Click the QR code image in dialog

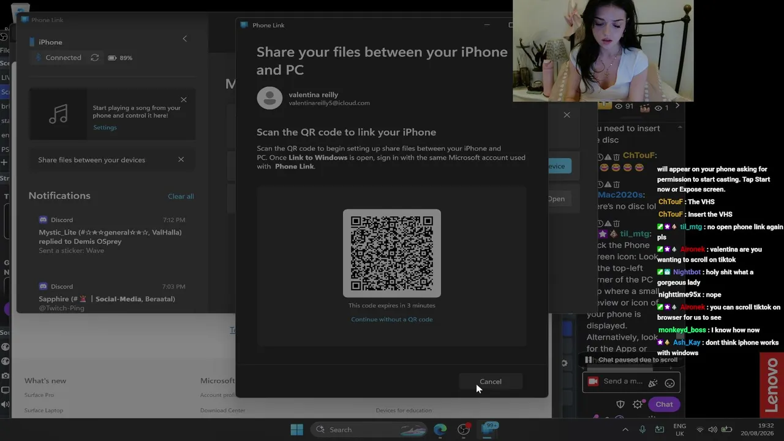392,254
